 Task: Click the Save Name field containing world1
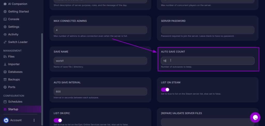tap(100, 61)
